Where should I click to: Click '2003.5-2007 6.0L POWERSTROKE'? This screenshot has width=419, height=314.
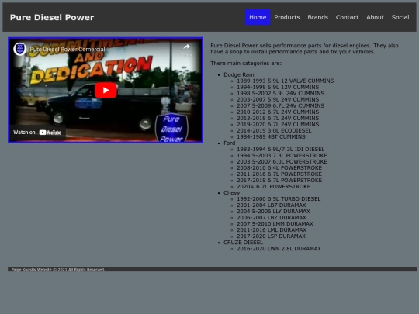click(282, 161)
